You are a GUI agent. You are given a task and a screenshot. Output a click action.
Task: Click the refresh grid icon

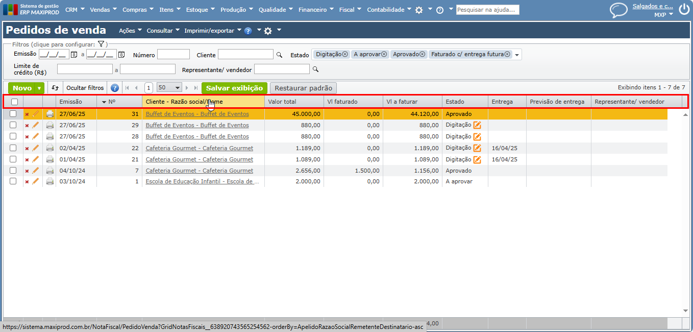pyautogui.click(x=55, y=88)
